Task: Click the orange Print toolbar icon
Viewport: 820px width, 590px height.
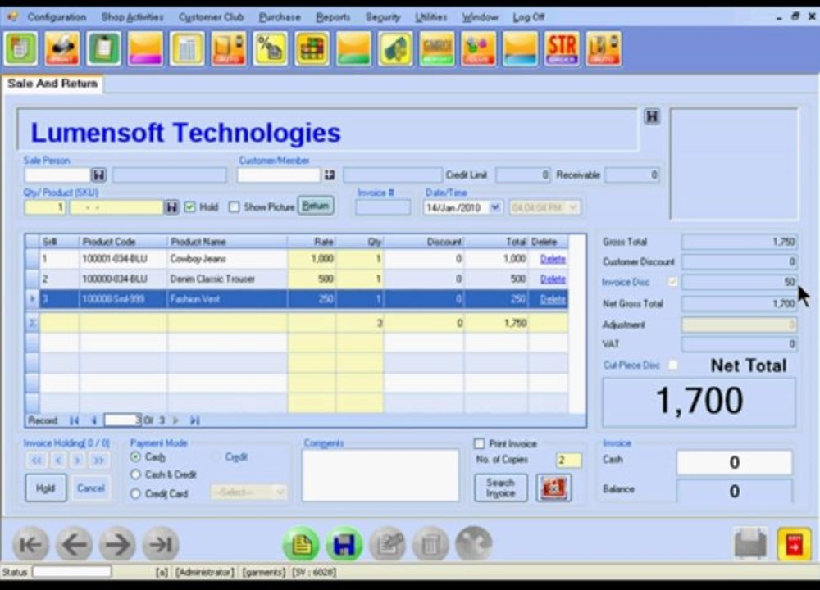Action: pos(62,48)
